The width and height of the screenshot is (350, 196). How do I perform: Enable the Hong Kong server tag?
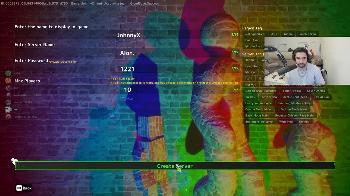(x=253, y=66)
